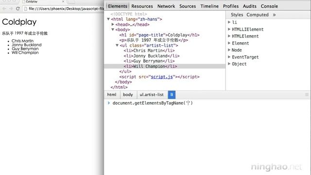Select the ul.artist-list breadcrumb
This screenshot has height=175, width=311.
[x=152, y=95]
